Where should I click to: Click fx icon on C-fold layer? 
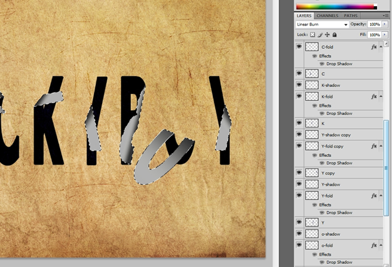[374, 47]
